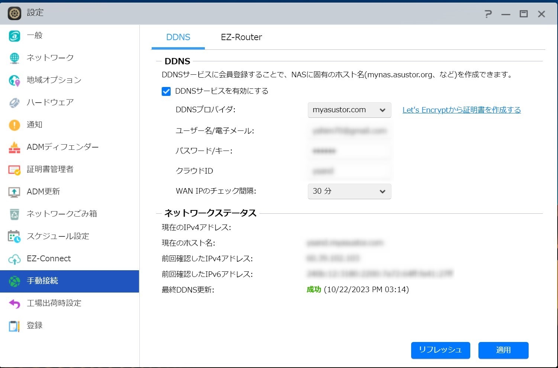Switch to the EZ-Router tab
The height and width of the screenshot is (368, 558).
[241, 37]
